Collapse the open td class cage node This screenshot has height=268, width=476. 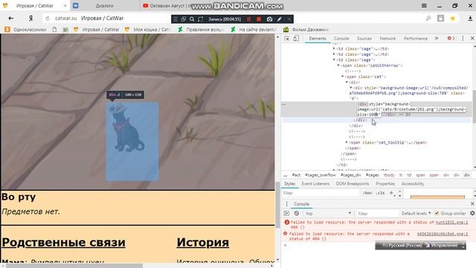(x=334, y=60)
